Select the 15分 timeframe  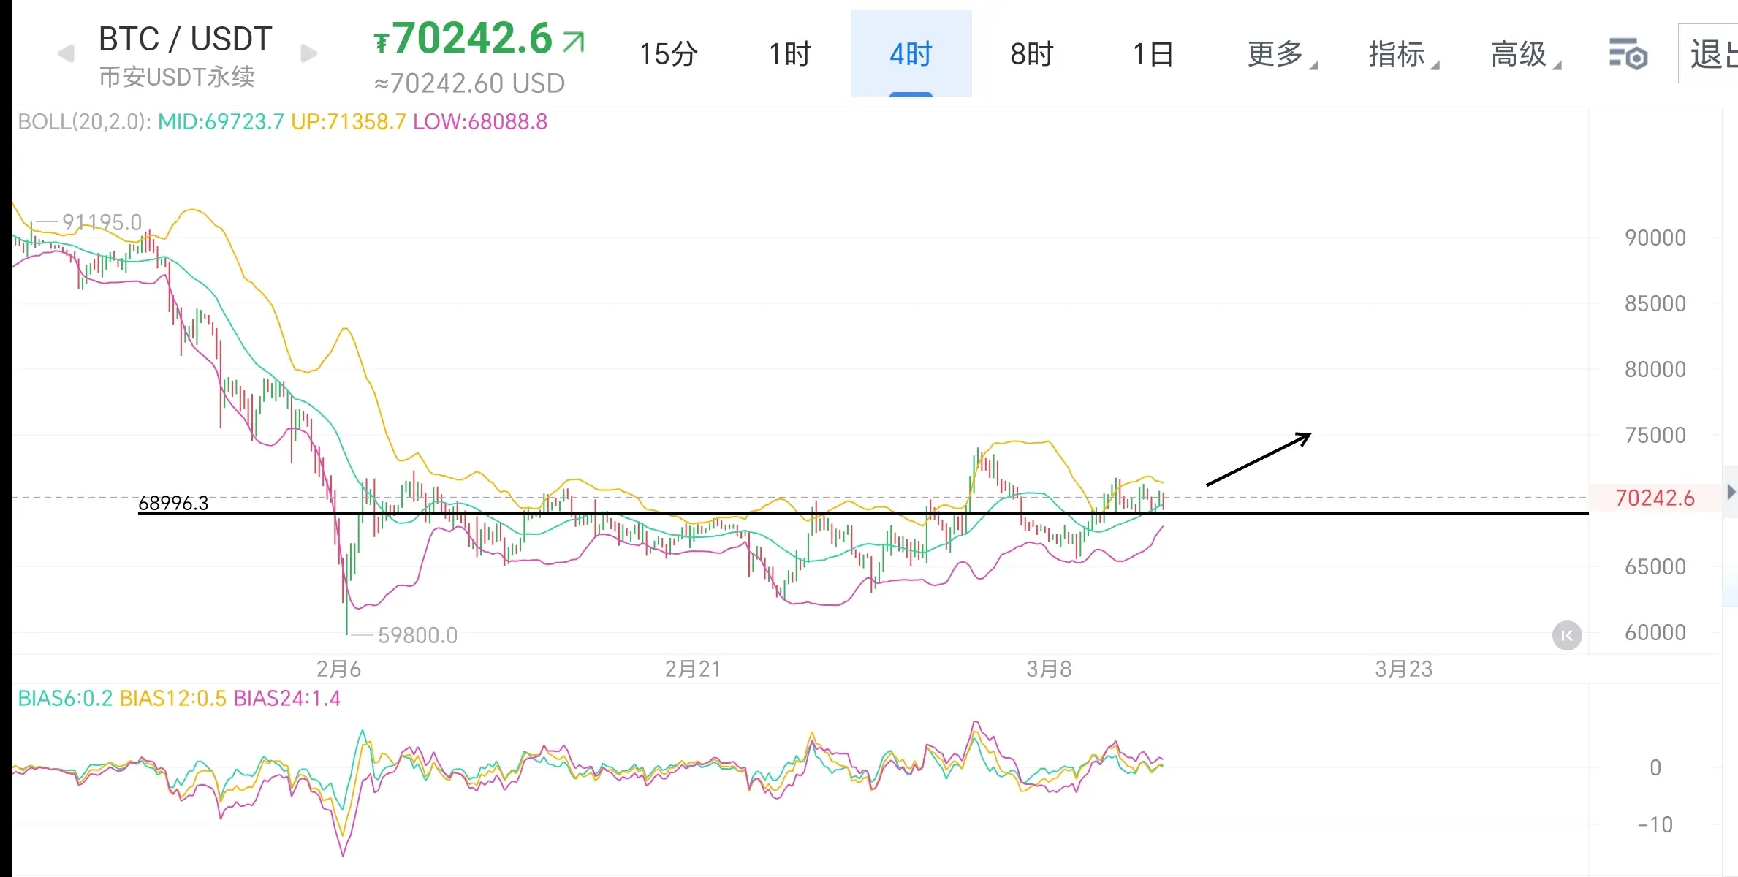(x=668, y=54)
